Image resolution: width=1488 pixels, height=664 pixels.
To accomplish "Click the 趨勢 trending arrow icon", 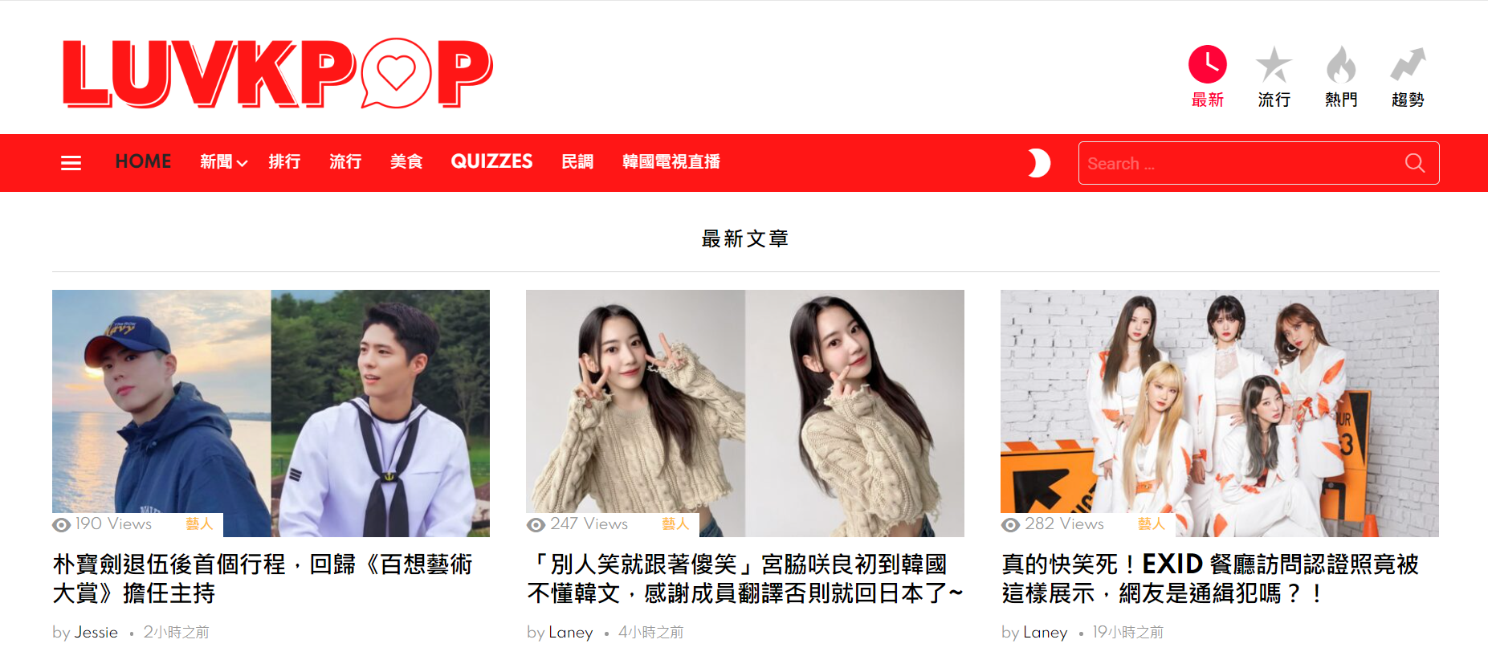I will [x=1408, y=64].
